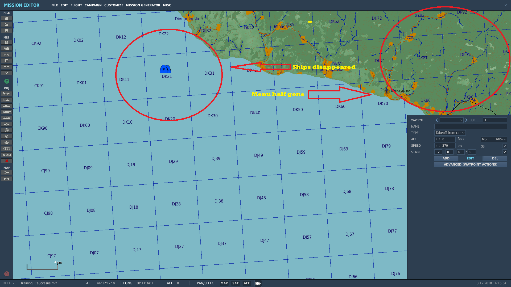The image size is (511, 287).
Task: Toggle the GS ground speed checkbox
Action: 505,146
